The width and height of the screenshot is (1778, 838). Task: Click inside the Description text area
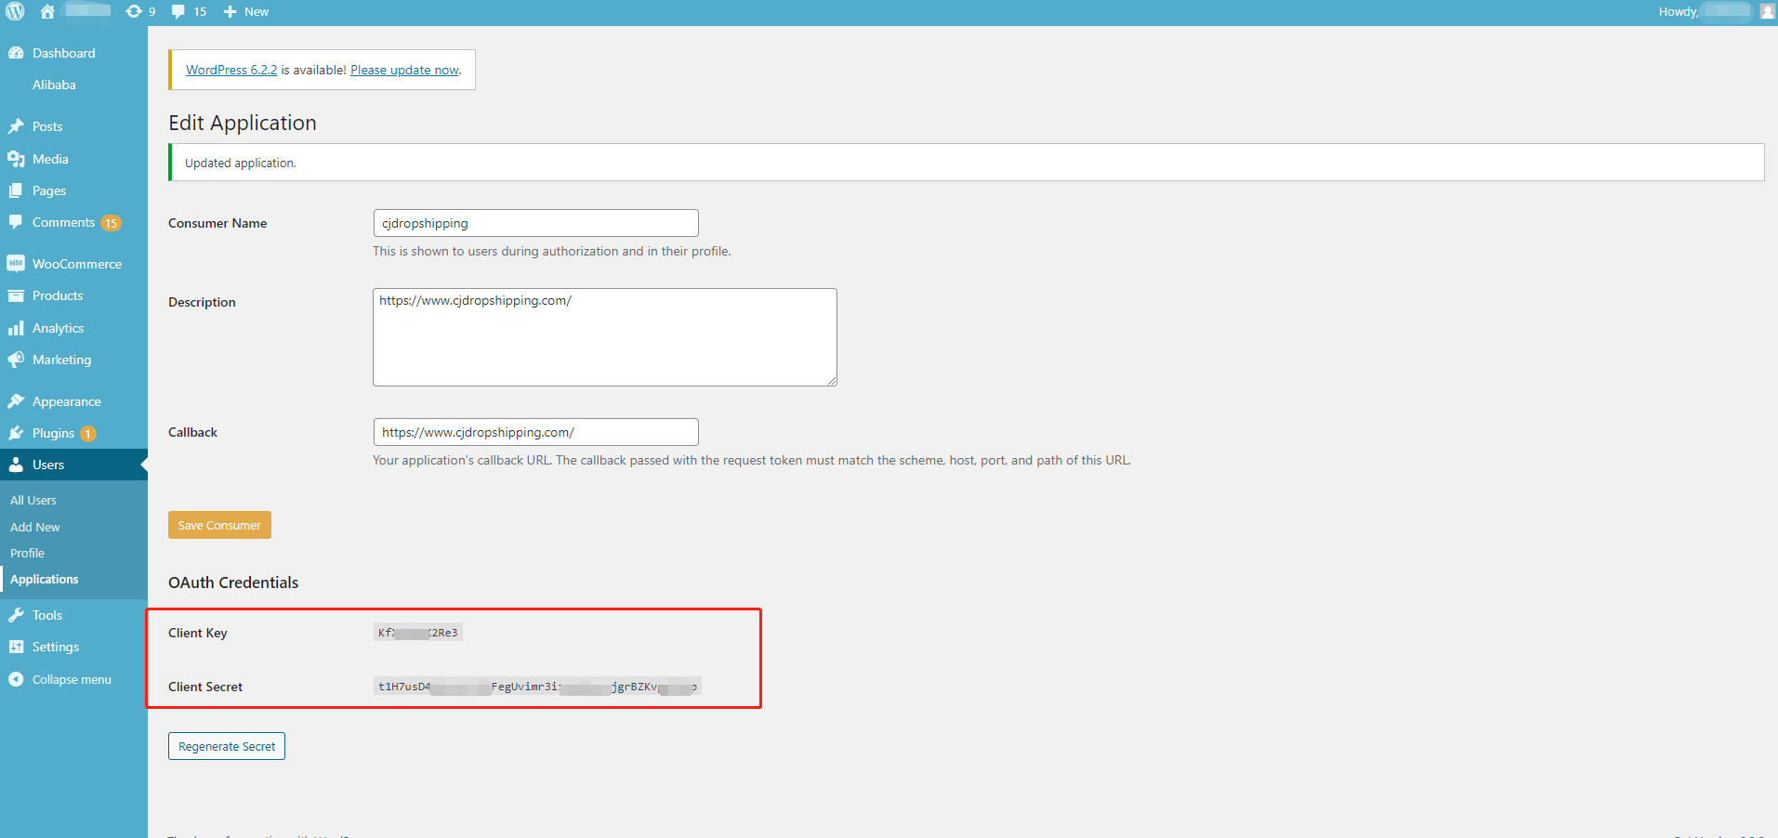coord(604,337)
